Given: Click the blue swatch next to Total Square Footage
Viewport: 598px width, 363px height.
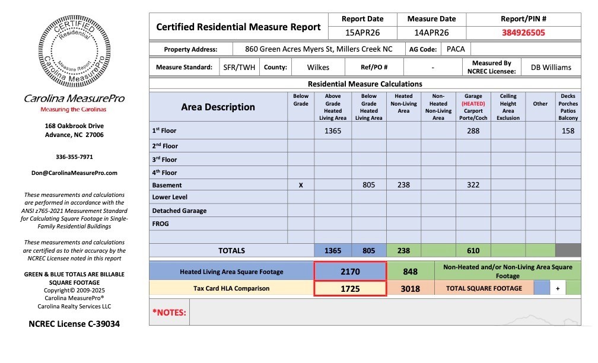Looking at the screenshot, I should (x=541, y=288).
